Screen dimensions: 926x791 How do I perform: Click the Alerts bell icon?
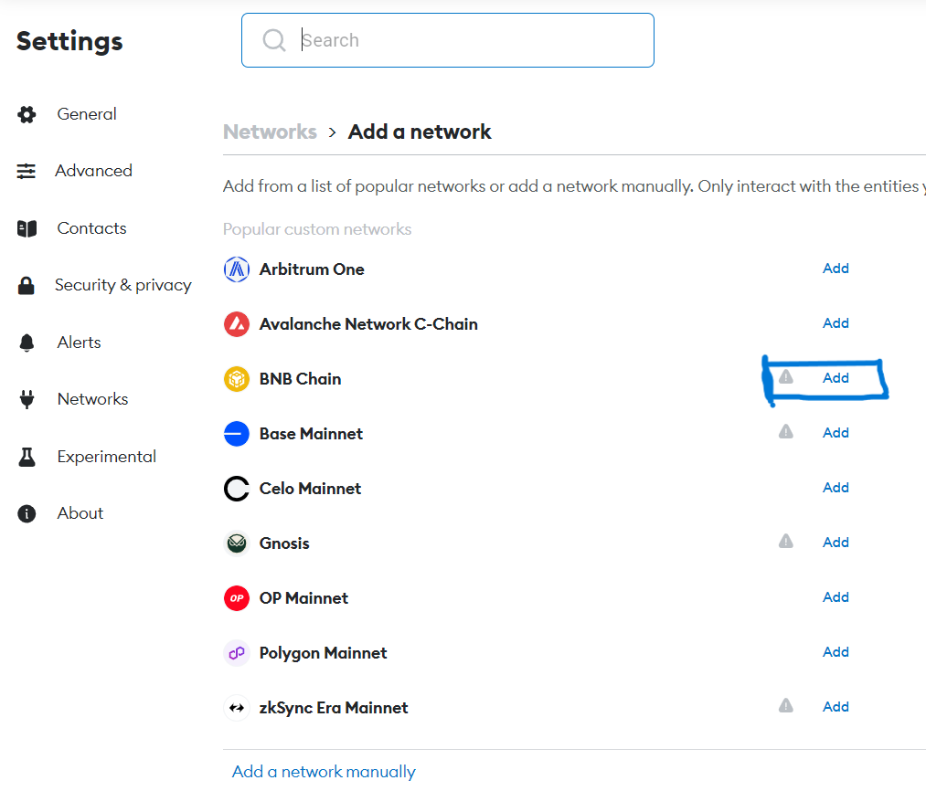coord(27,343)
